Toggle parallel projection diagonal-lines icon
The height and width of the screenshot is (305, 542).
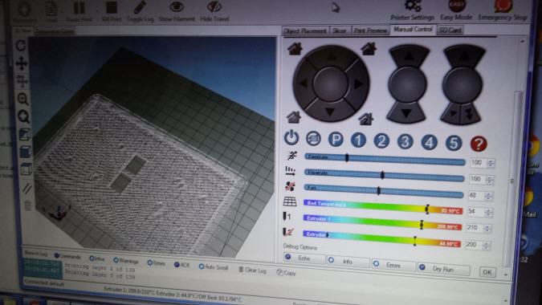point(27,189)
